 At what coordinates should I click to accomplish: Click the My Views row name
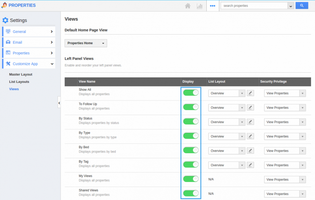(85, 176)
